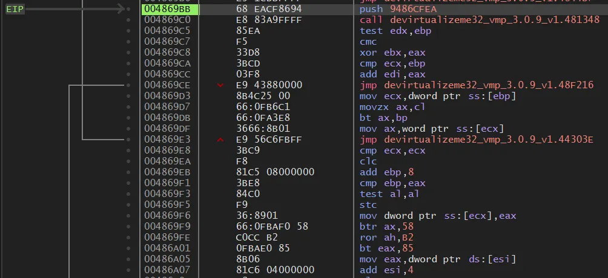Viewport: 608px width, 278px height.
Task: Click the opcode bytes E8 83A9FFFF
Action: pos(268,20)
